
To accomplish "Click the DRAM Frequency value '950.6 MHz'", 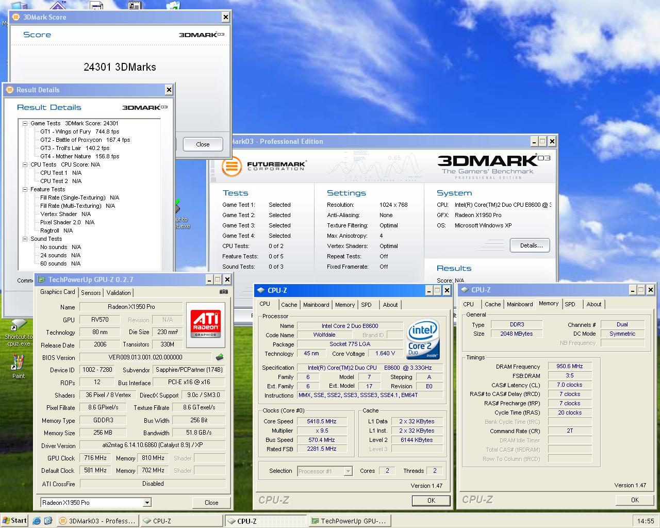I will 570,366.
